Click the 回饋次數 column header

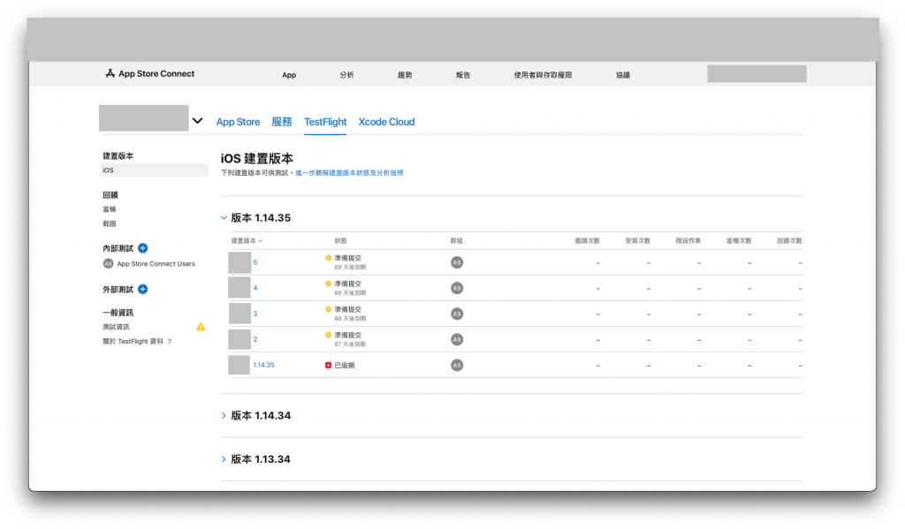click(x=789, y=240)
